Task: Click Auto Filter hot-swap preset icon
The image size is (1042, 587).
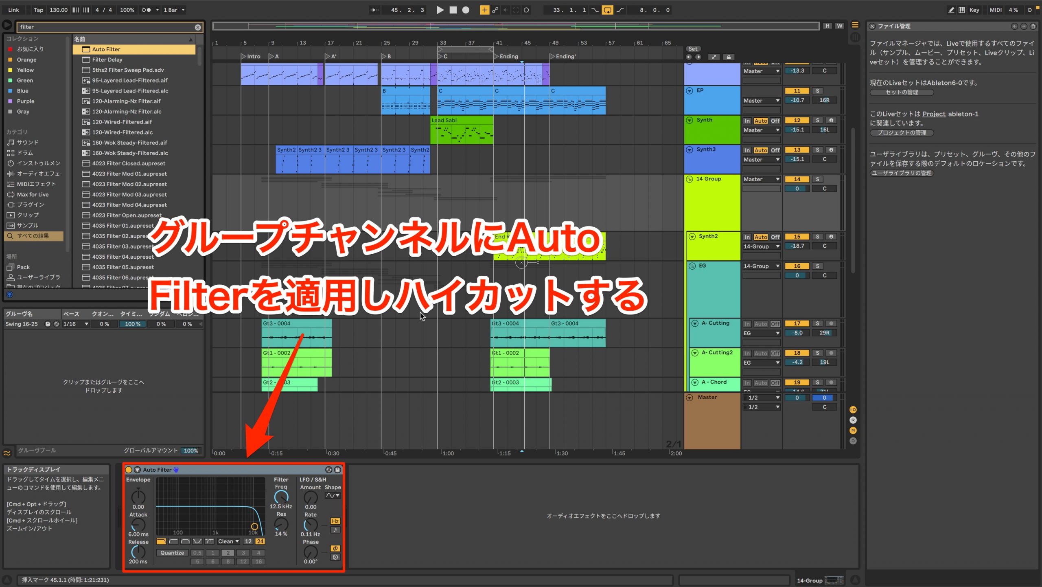Action: coord(328,470)
